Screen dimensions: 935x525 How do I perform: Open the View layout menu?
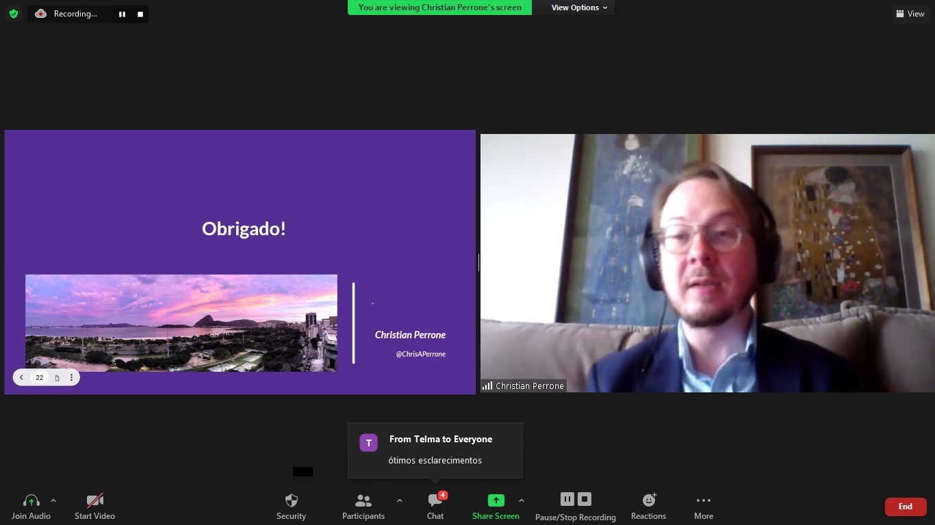pyautogui.click(x=910, y=14)
